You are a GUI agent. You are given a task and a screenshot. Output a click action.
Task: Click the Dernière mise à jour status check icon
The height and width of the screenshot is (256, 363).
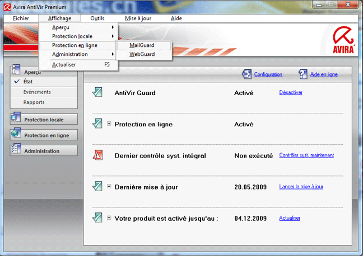[97, 186]
